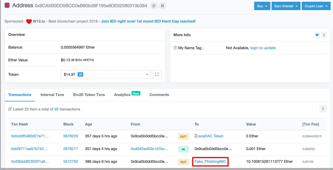Copy the address to clipboard icon
Viewport: 333px width, 170px height.
pos(154,6)
